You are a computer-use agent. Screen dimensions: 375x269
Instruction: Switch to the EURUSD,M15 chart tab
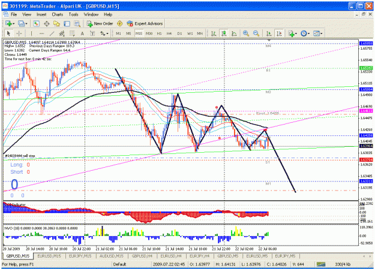point(49,256)
